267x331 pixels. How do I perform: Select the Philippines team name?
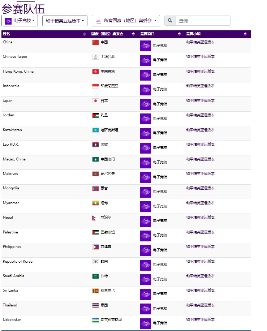click(x=12, y=246)
